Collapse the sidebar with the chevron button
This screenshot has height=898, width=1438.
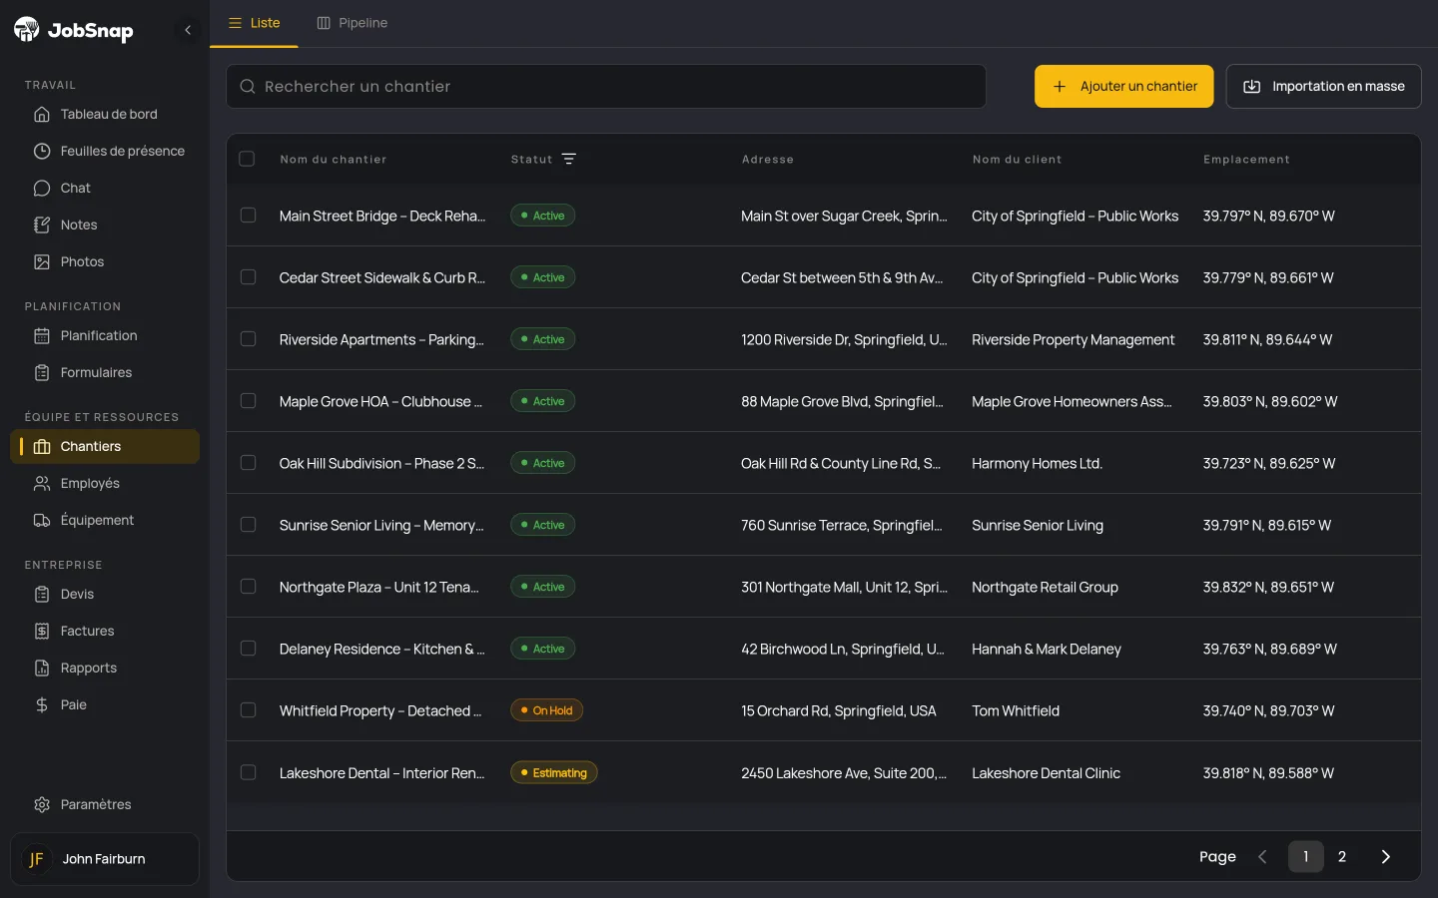(188, 30)
